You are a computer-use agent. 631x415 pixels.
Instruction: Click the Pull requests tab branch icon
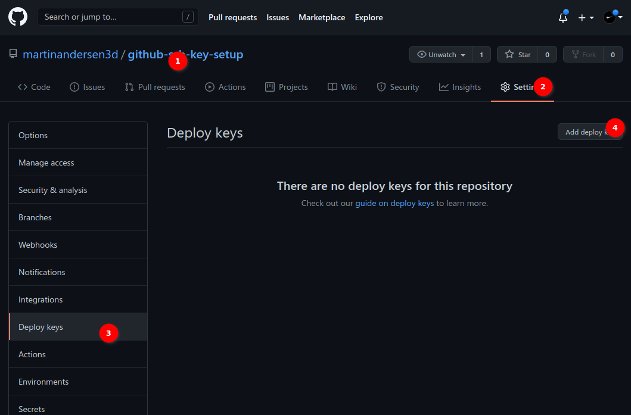tap(129, 87)
